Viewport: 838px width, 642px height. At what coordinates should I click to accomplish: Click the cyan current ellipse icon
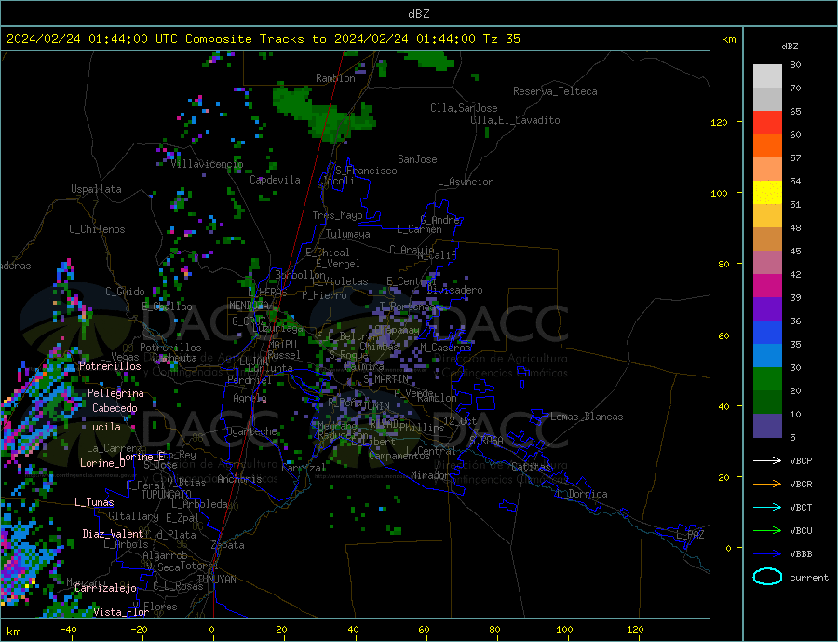click(767, 577)
